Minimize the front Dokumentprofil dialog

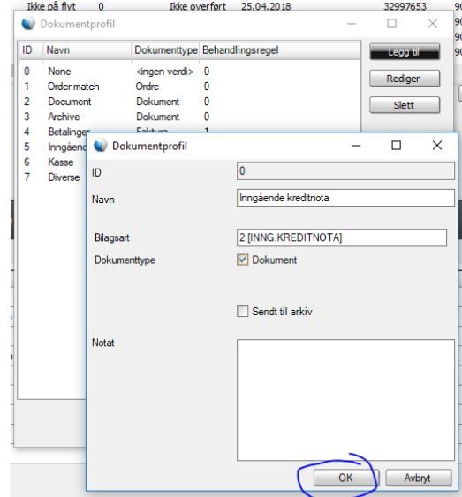(356, 146)
